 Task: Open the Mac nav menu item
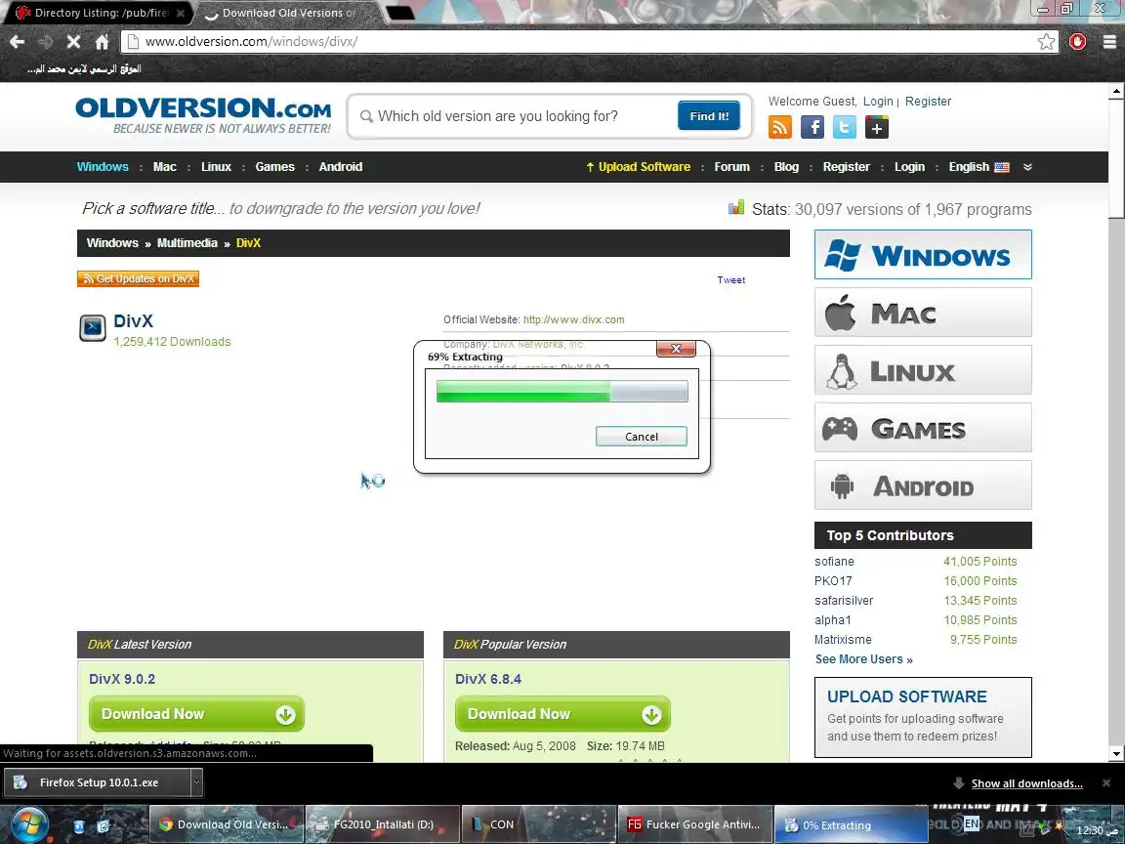tap(164, 166)
